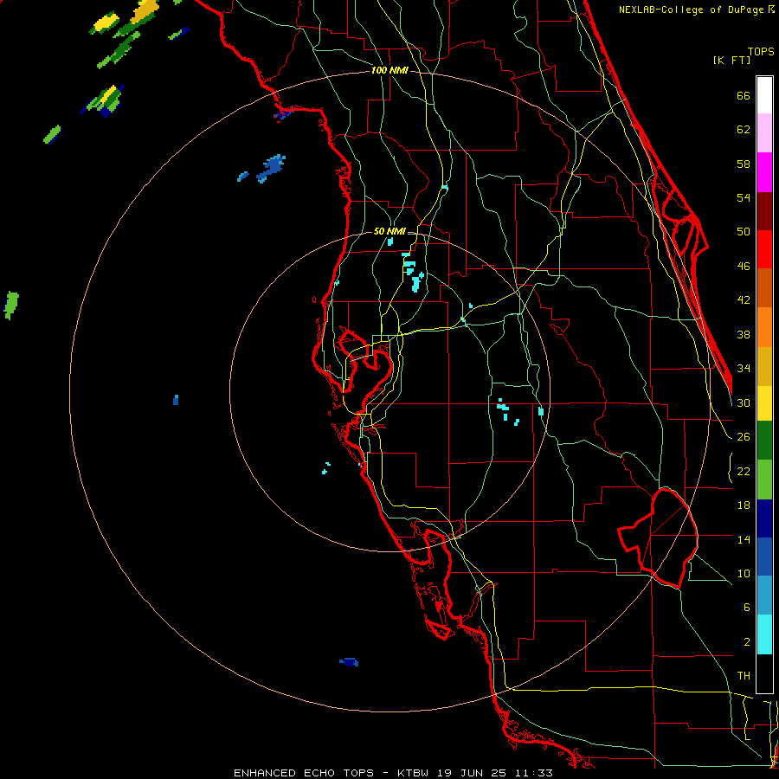The width and height of the screenshot is (779, 779).
Task: Click the legend value 2
Action: point(746,642)
